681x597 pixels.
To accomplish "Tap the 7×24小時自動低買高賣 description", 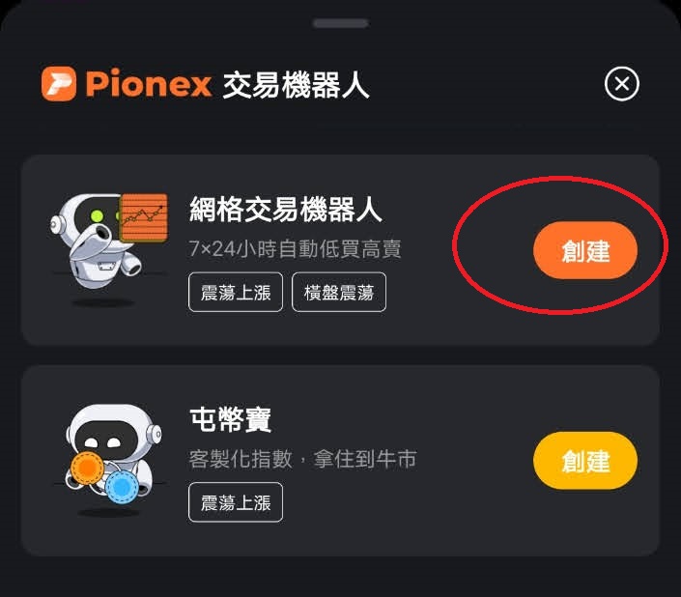I will pyautogui.click(x=295, y=249).
